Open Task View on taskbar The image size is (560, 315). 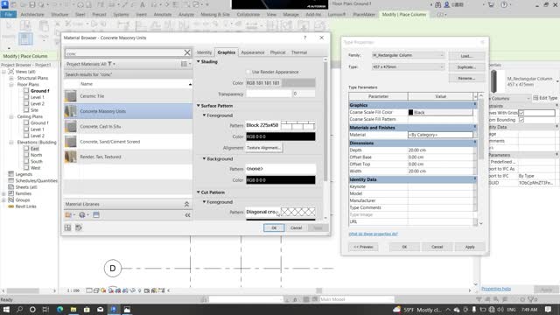pyautogui.click(x=45, y=310)
